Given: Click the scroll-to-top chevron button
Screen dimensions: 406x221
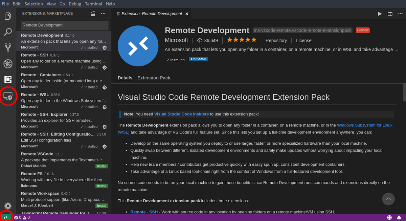Looking at the screenshot, I should tap(388, 199).
